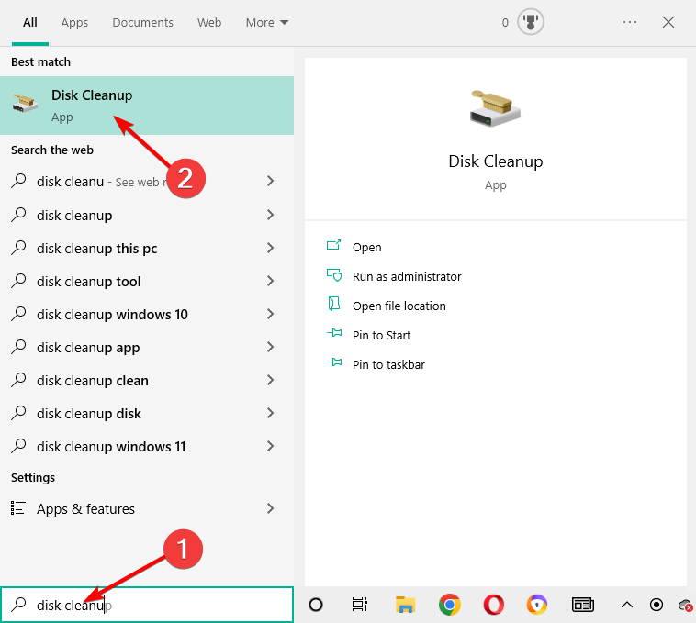
Task: Expand chevron for 'disk cleanup tool'
Action: [270, 281]
